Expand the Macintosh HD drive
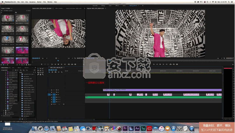235x133 pixels. click(x=4, y=114)
